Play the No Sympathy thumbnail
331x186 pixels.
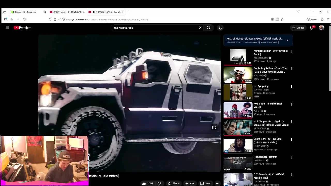click(238, 92)
